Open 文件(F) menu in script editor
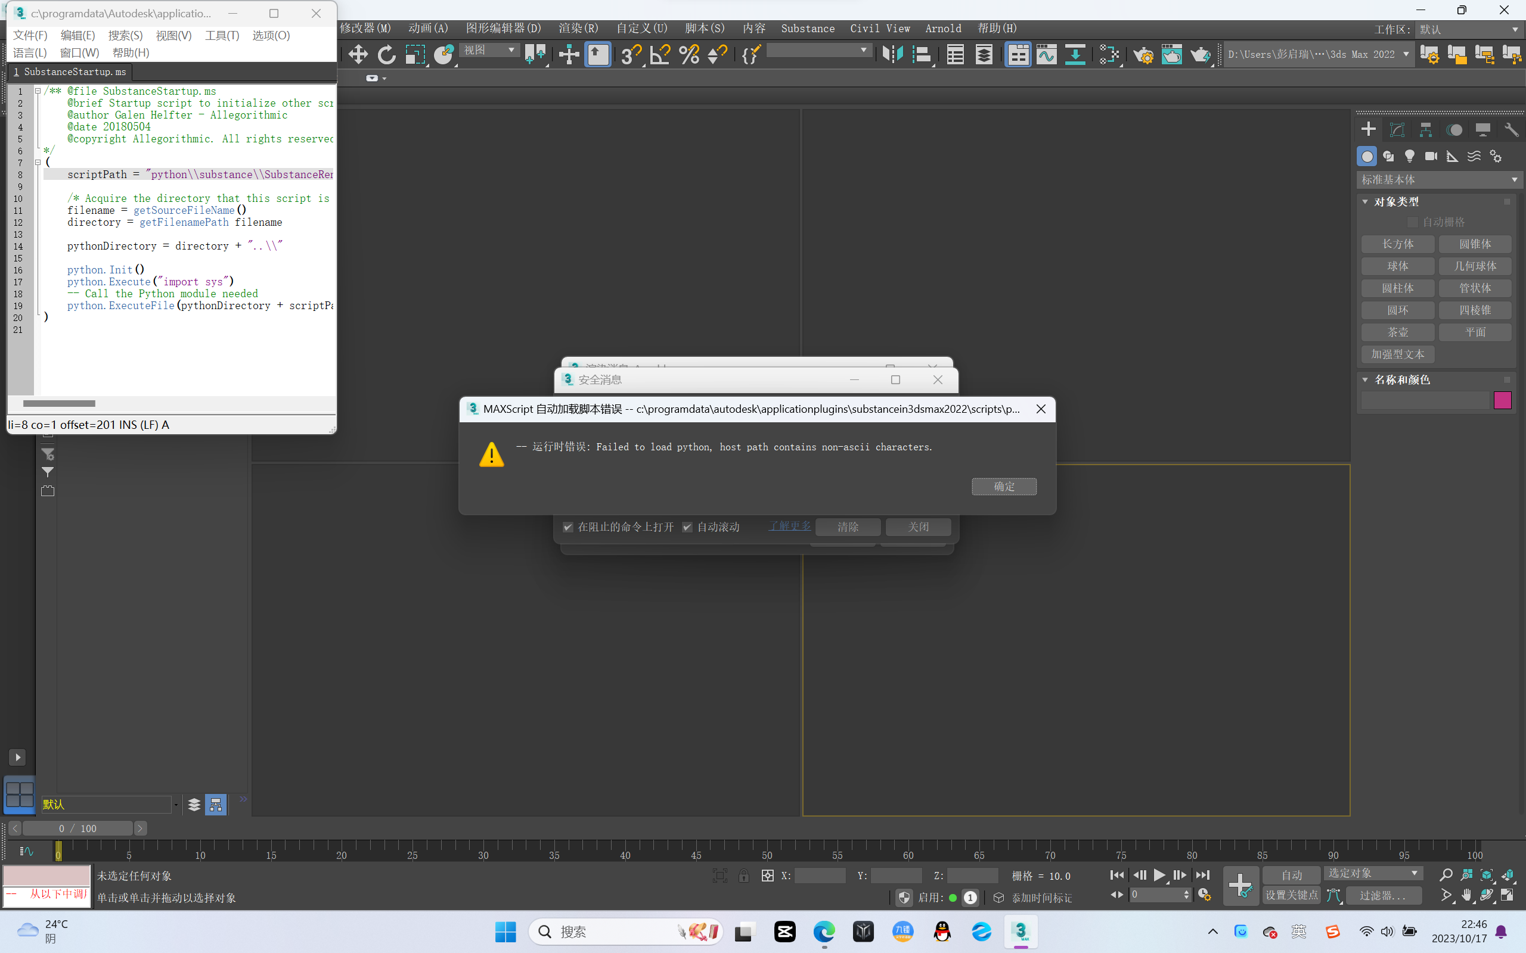This screenshot has width=1526, height=953. (x=30, y=35)
